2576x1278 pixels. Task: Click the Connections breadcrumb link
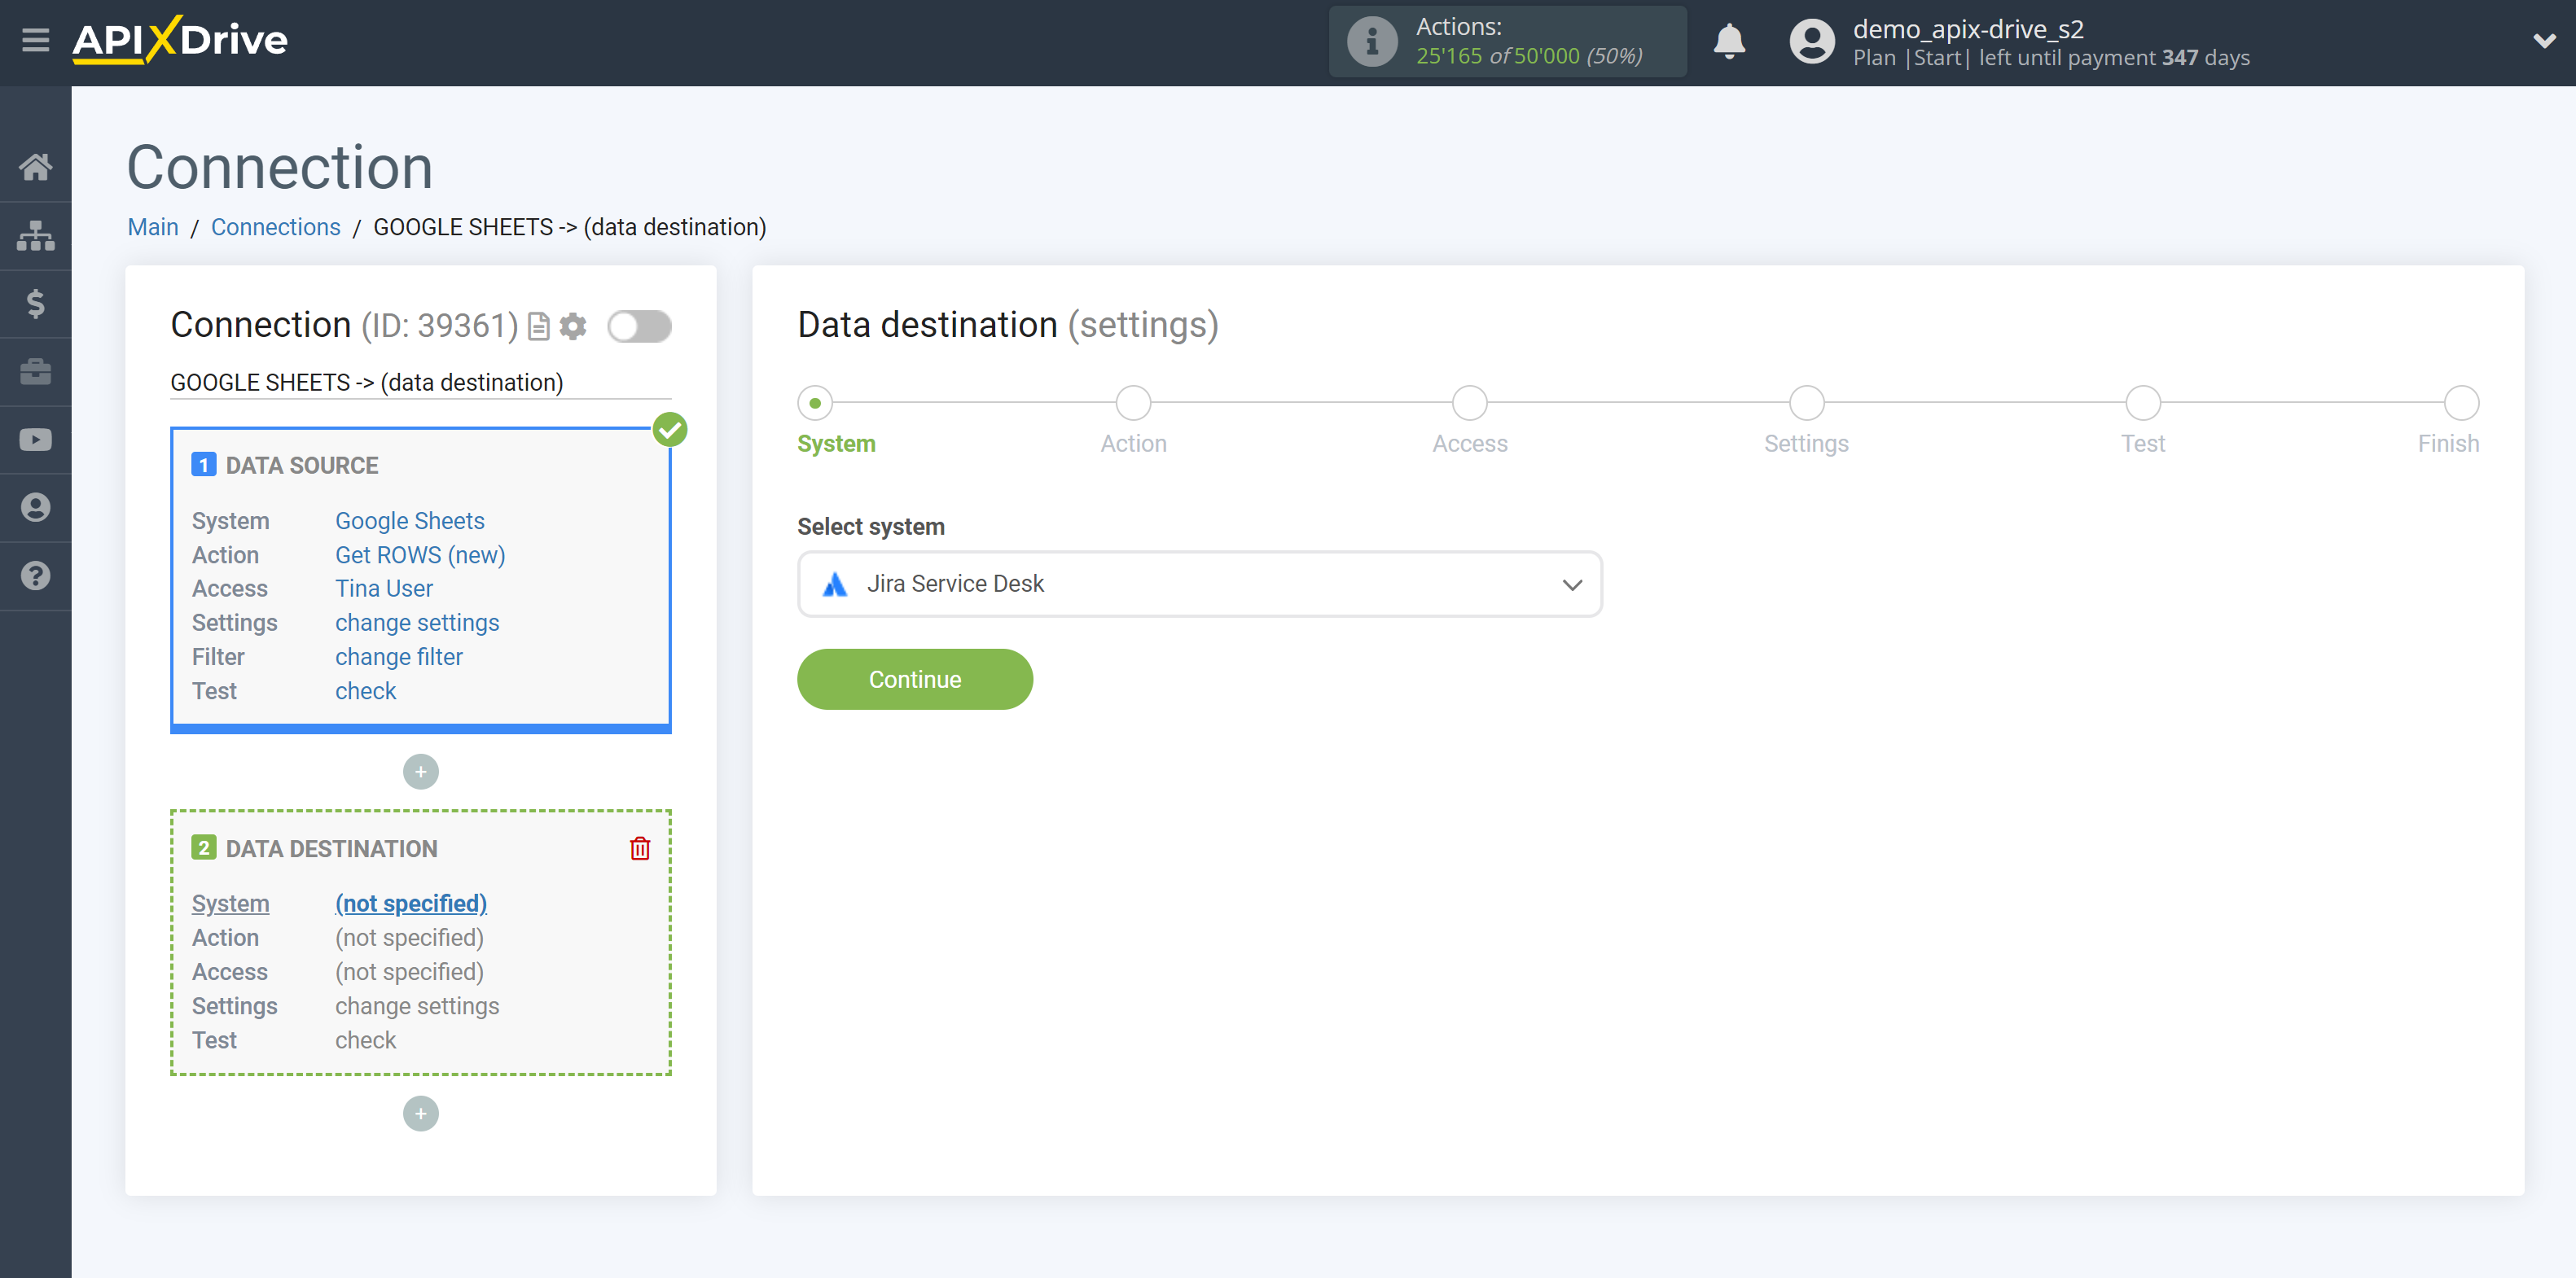click(274, 226)
